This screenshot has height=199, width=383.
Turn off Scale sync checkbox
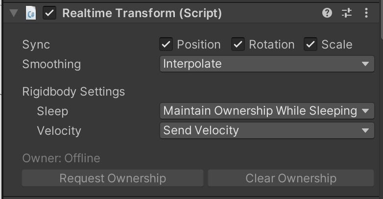pyautogui.click(x=311, y=45)
